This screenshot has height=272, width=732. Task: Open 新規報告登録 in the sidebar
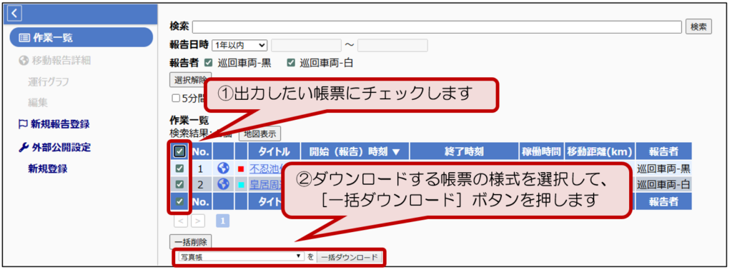point(54,124)
